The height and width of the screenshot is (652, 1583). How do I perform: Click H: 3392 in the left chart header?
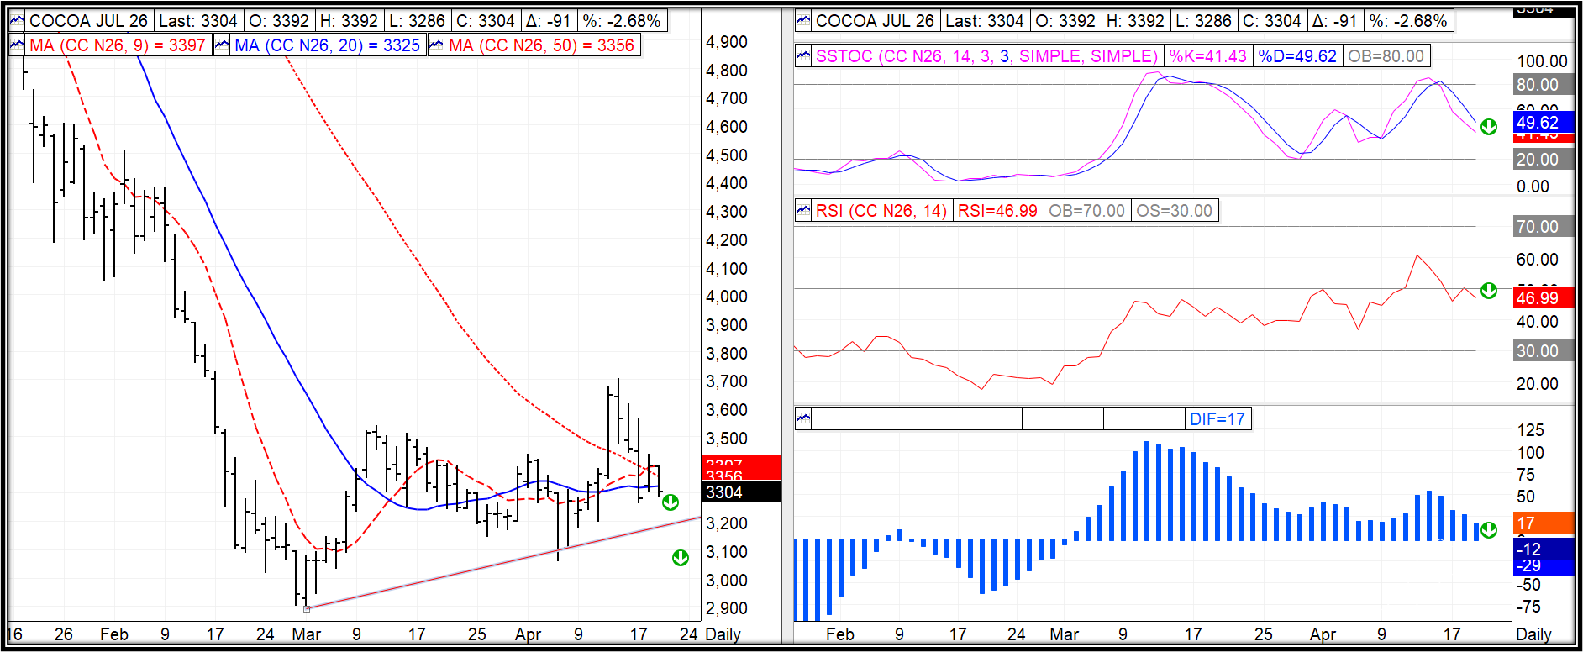[x=349, y=21]
